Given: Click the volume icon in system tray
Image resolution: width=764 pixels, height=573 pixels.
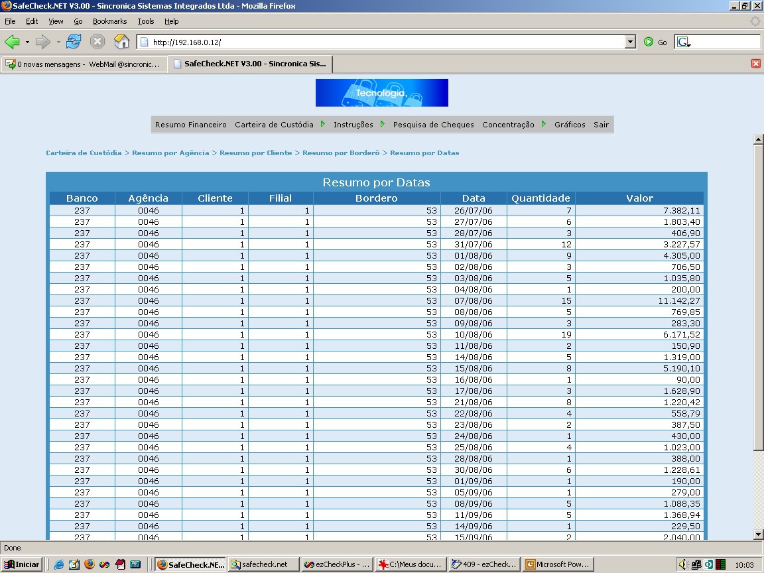Looking at the screenshot, I should 682,564.
